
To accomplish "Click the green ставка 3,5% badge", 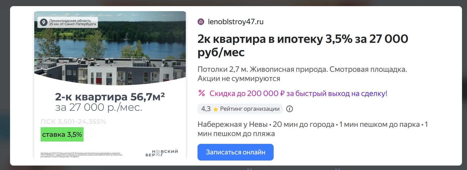I will tap(62, 134).
